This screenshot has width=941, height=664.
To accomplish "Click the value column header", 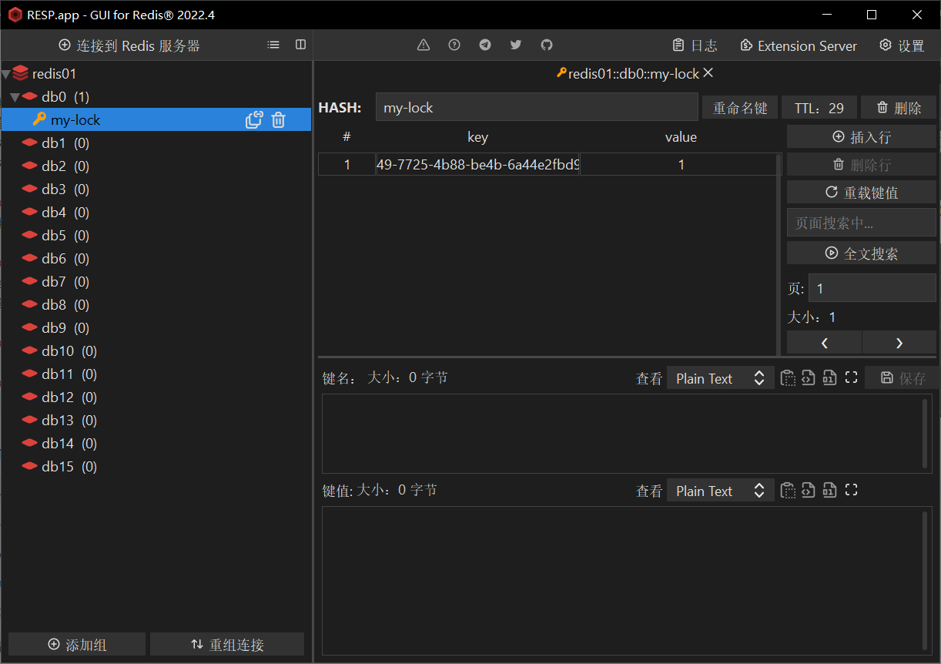I will pos(681,137).
